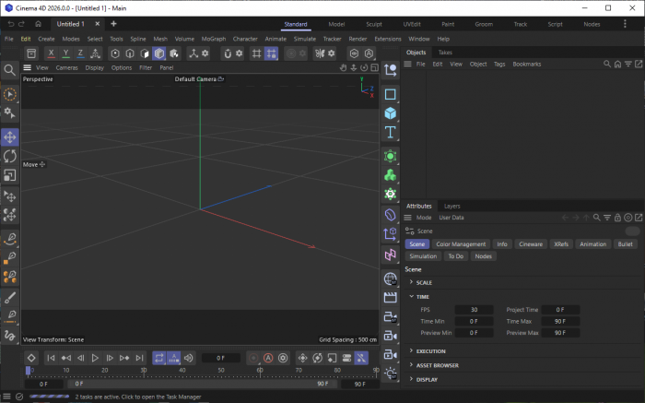
Task: Select the Rotate tool in left toolbar
Action: (x=10, y=156)
